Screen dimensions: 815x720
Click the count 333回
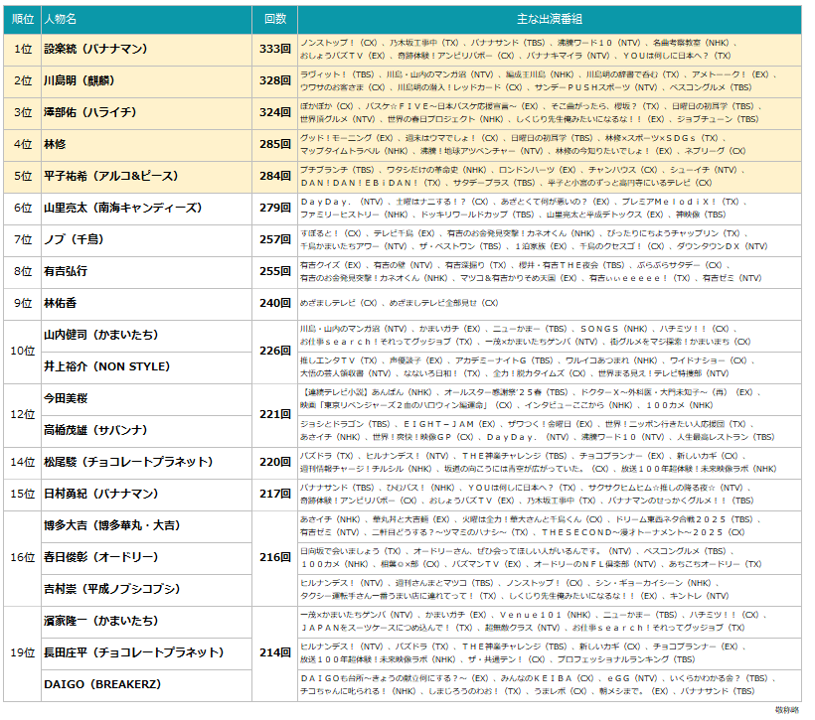(275, 49)
